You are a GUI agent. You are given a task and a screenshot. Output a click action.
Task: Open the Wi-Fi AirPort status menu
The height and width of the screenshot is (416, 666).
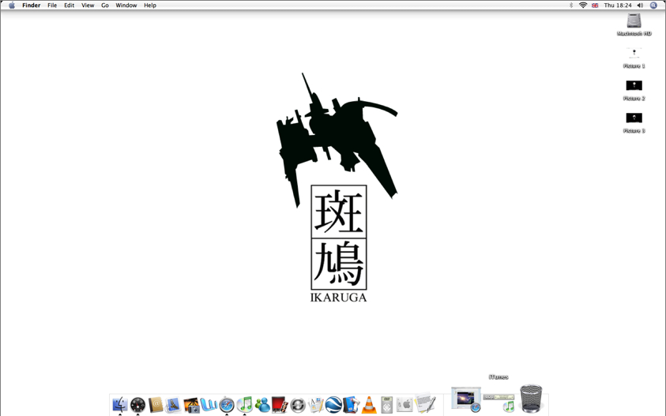(x=583, y=5)
